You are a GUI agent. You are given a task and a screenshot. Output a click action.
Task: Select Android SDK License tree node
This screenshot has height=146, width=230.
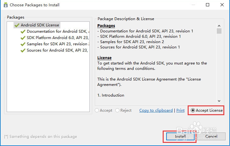[x=40, y=25]
